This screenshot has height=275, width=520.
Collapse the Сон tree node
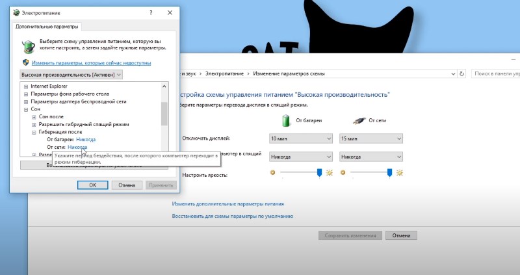coord(26,109)
